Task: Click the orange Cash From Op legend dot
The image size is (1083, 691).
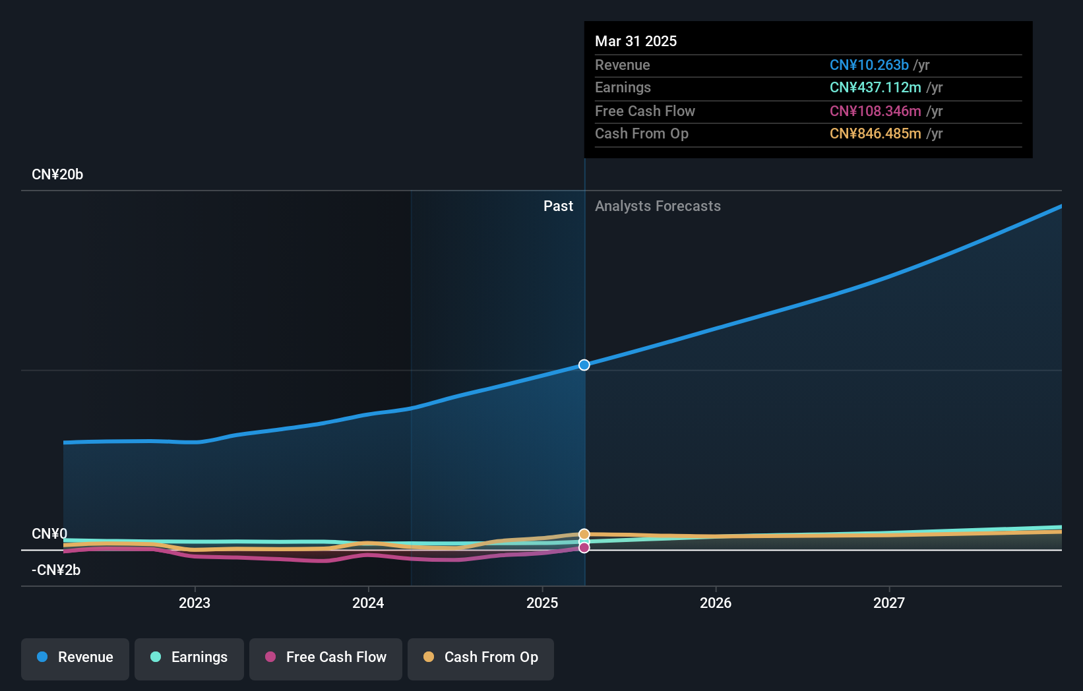Action: pos(429,657)
